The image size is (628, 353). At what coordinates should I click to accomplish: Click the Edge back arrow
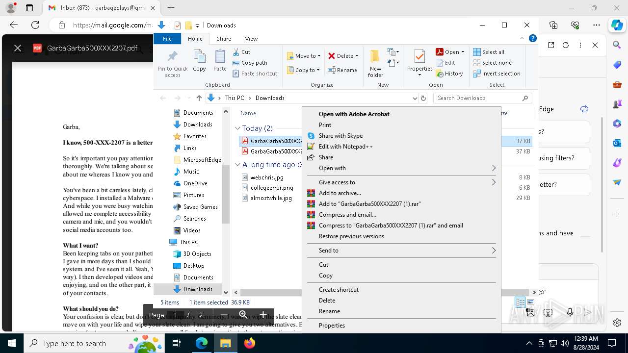pos(14,25)
